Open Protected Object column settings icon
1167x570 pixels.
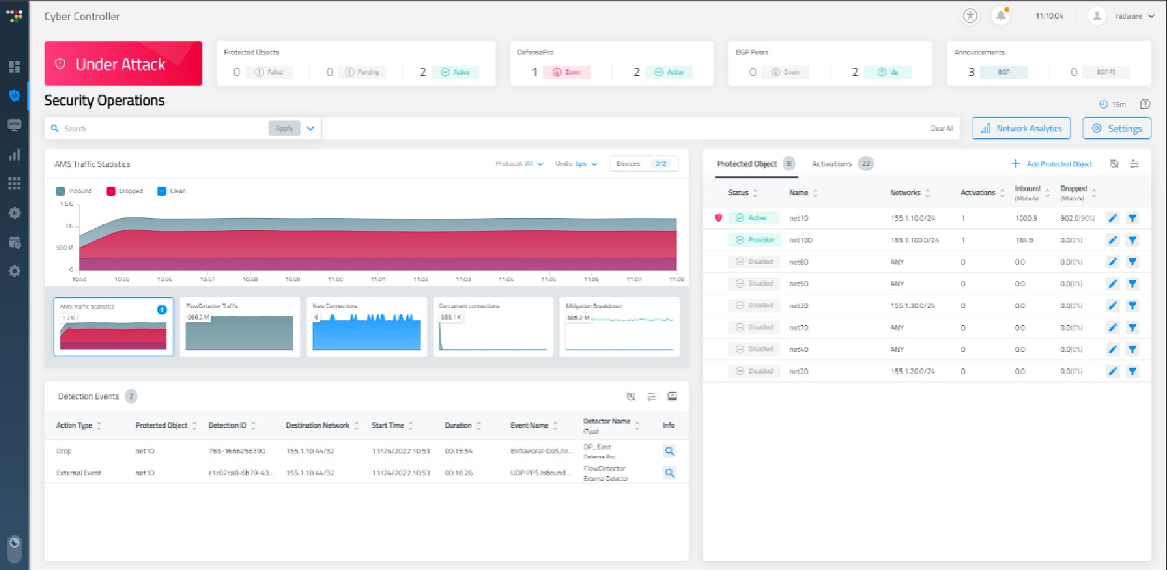(1134, 164)
